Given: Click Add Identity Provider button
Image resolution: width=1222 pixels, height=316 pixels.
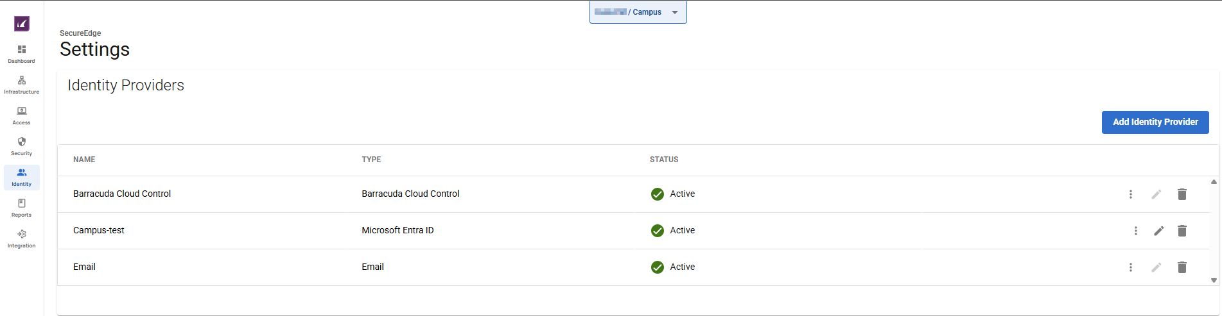Looking at the screenshot, I should pos(1155,122).
